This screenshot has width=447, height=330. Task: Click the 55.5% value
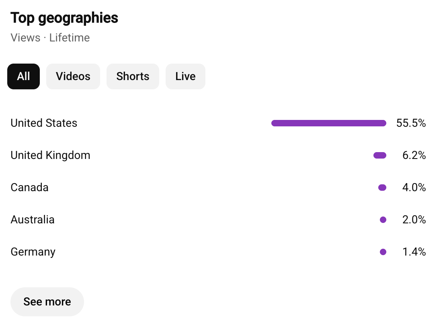click(x=411, y=123)
